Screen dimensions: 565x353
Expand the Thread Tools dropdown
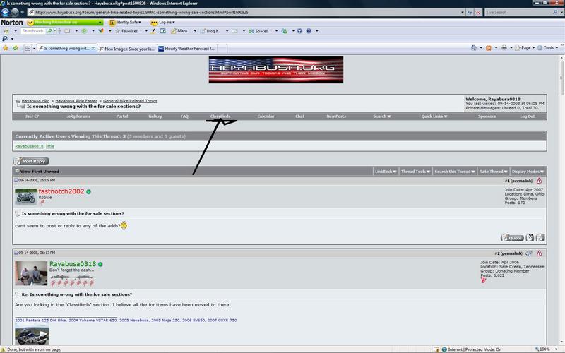(x=415, y=172)
